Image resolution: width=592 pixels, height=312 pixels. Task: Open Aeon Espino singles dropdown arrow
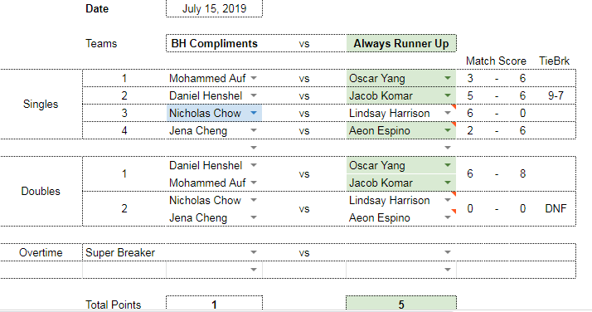click(448, 130)
